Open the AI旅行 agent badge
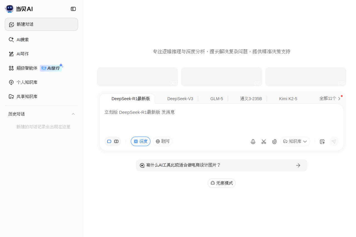This screenshot has height=237, width=356. pos(51,68)
